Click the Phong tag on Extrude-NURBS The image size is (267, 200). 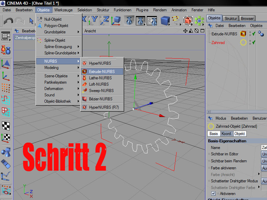pyautogui.click(x=261, y=34)
